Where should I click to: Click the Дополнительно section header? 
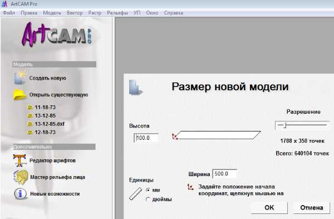coord(54,147)
